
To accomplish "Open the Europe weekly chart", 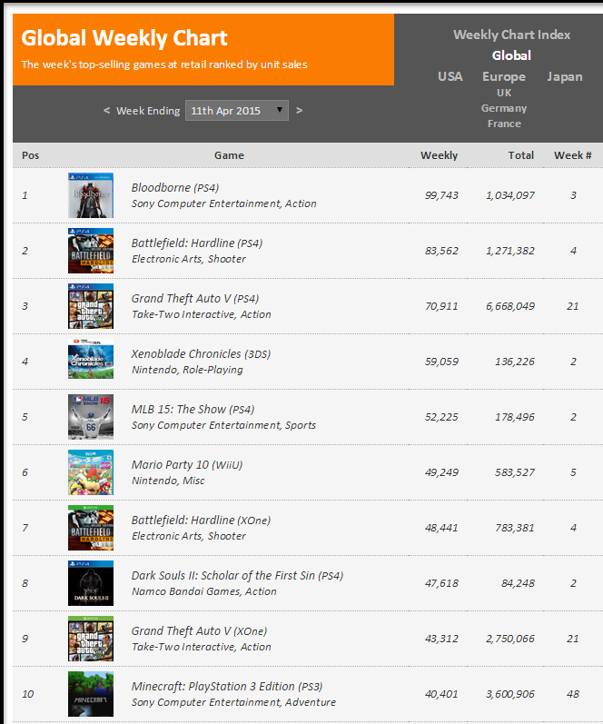I will tap(504, 76).
